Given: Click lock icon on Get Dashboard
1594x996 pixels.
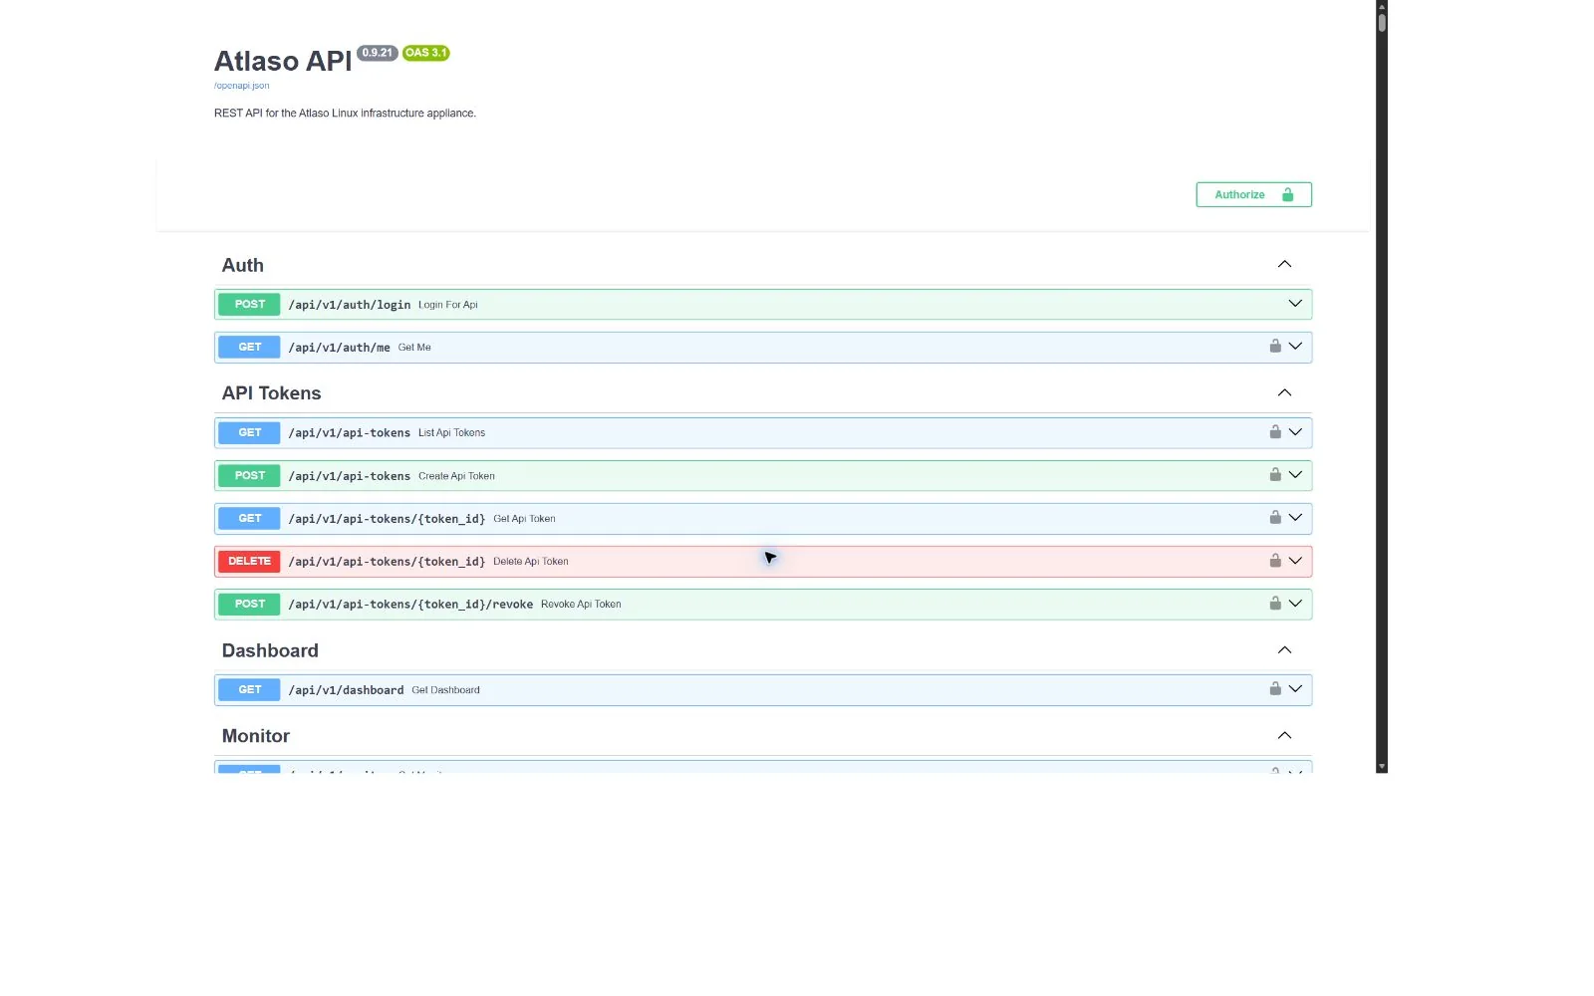Looking at the screenshot, I should tap(1275, 688).
